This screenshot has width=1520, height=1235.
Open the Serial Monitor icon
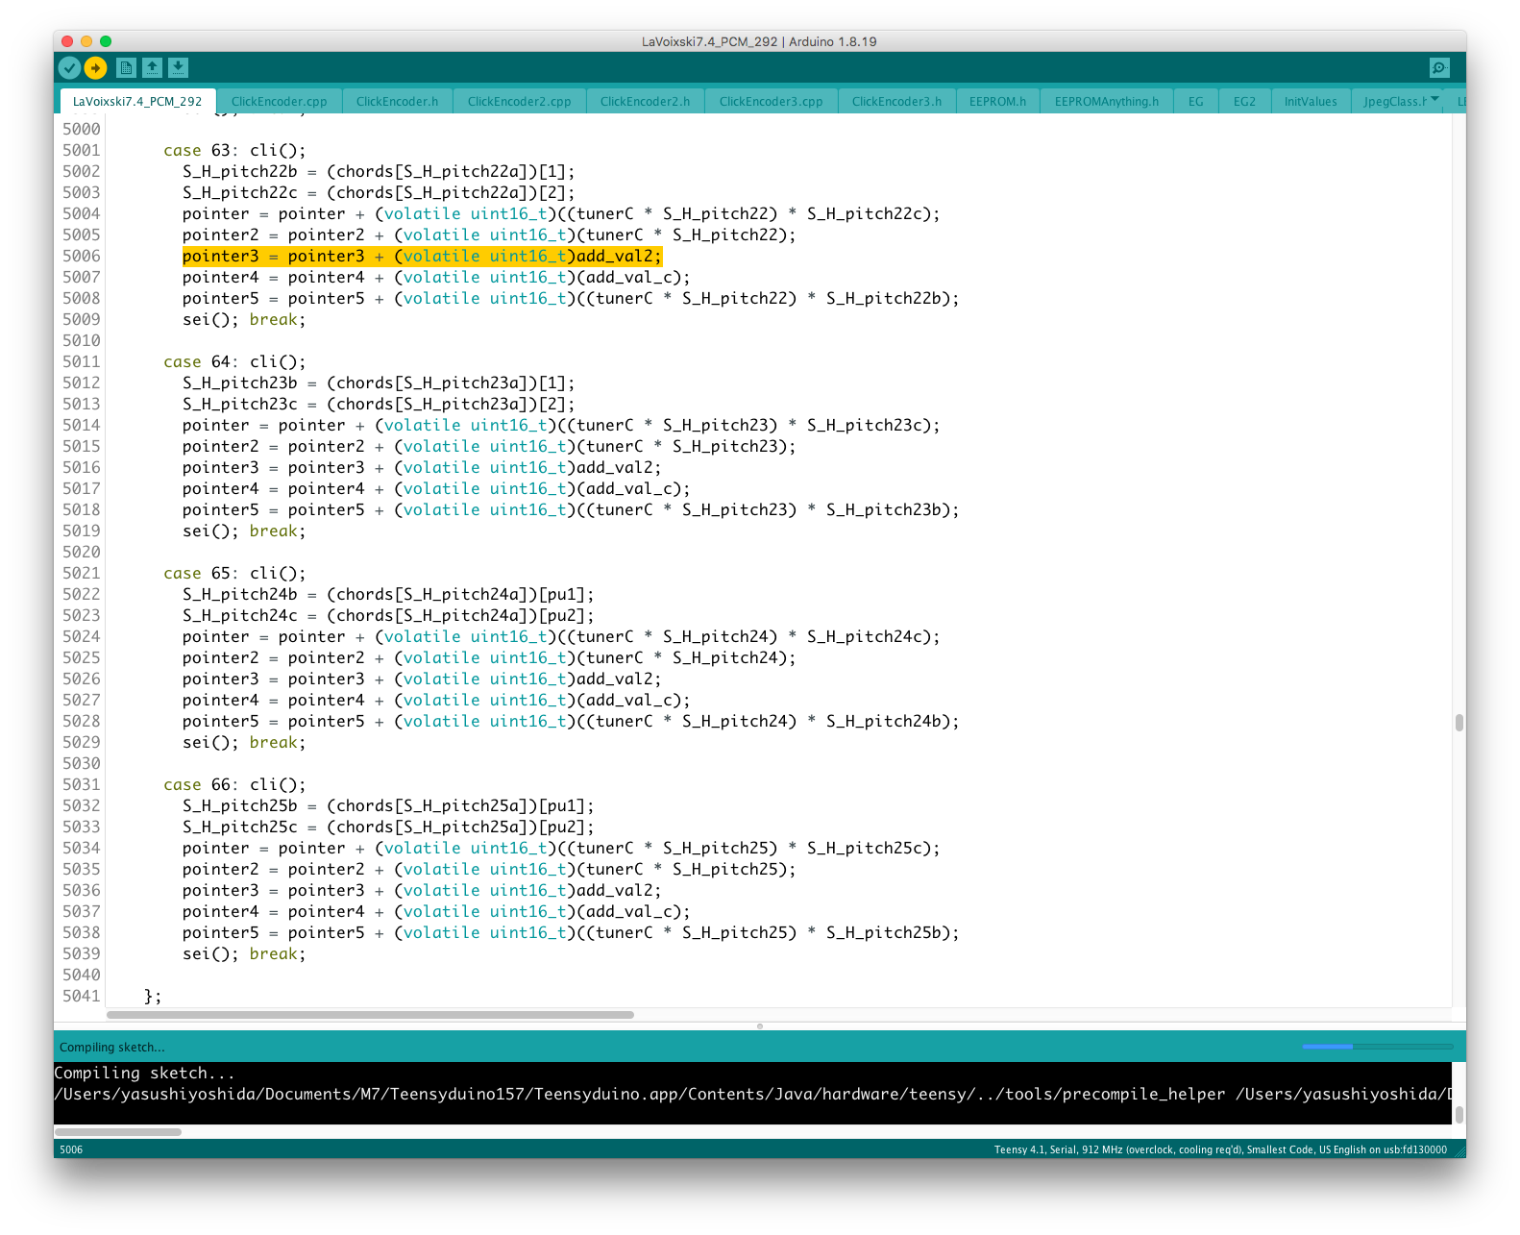(1438, 67)
